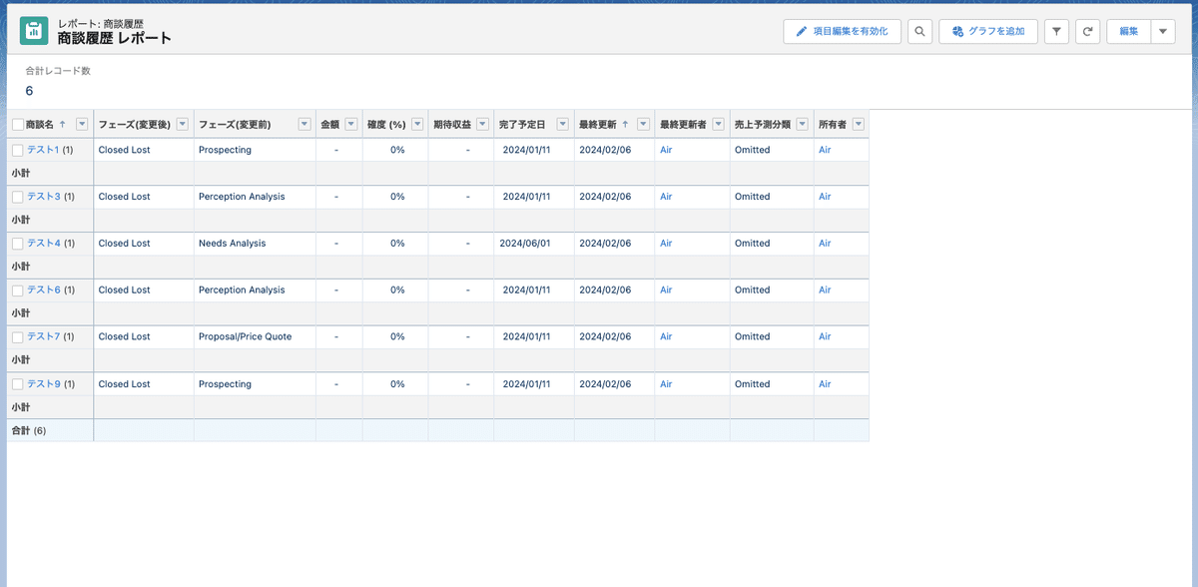
Task: Open the 最終更新者 column menu
Action: (720, 125)
